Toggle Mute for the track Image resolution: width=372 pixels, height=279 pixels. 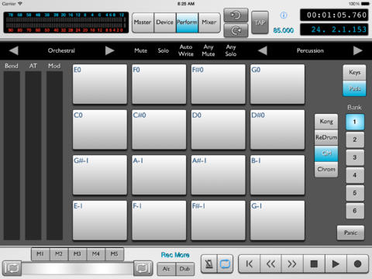pos(140,50)
